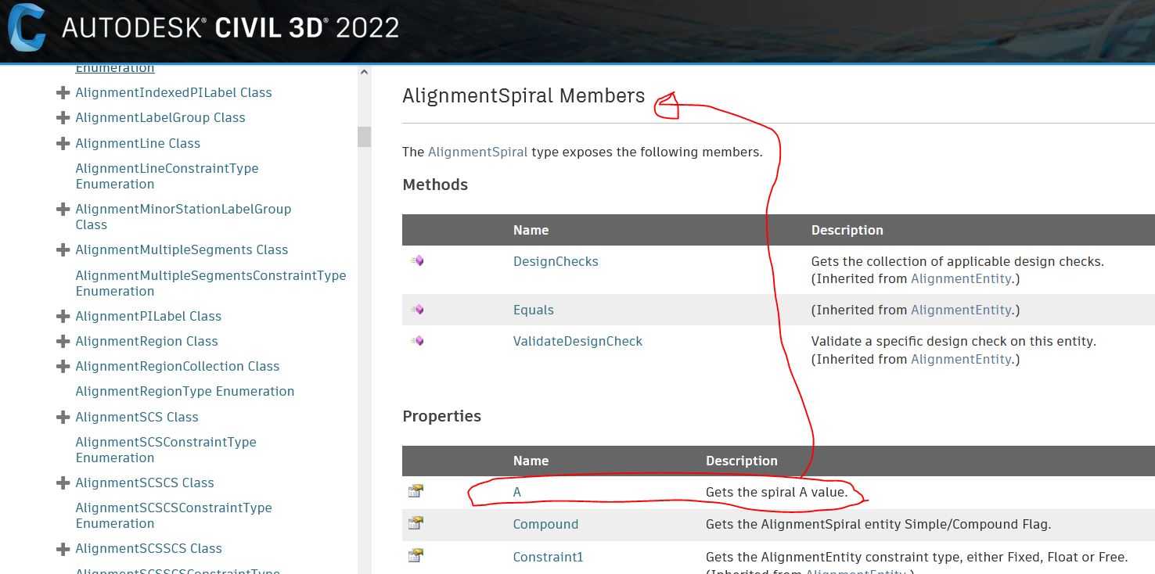1155x574 pixels.
Task: Expand the AlignmentRegion Class node
Action: (x=63, y=341)
